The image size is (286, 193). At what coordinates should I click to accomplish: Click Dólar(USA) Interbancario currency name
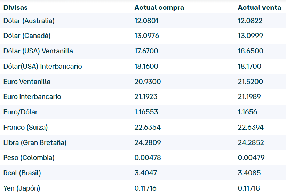(x=42, y=66)
